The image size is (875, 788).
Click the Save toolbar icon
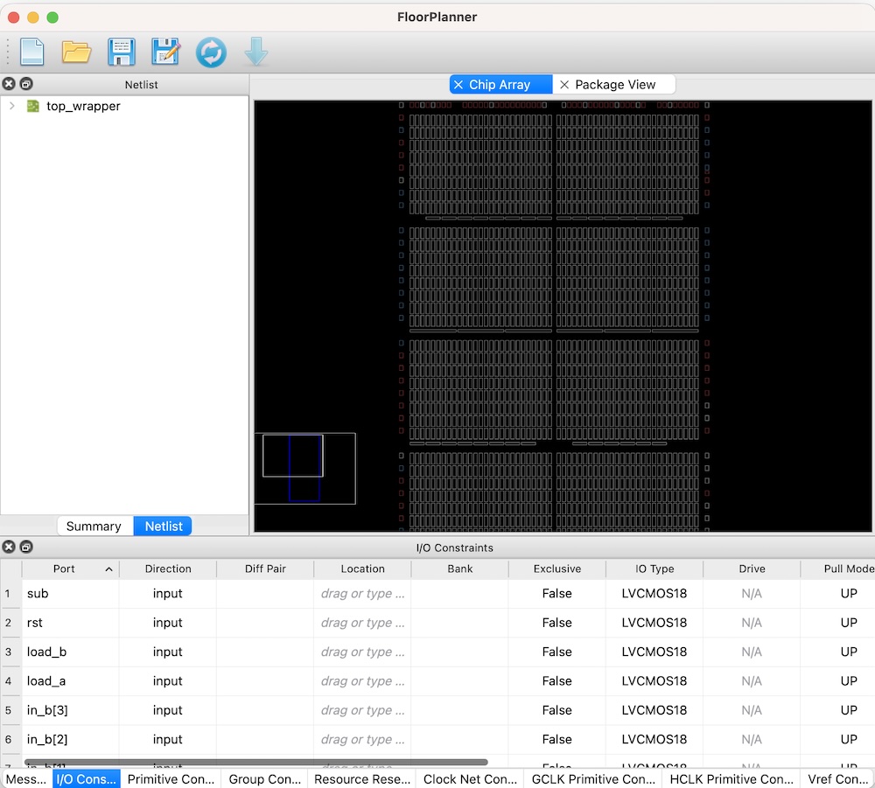point(121,52)
